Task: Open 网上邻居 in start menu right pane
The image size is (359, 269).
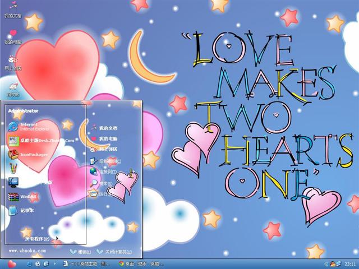Action: (104, 150)
